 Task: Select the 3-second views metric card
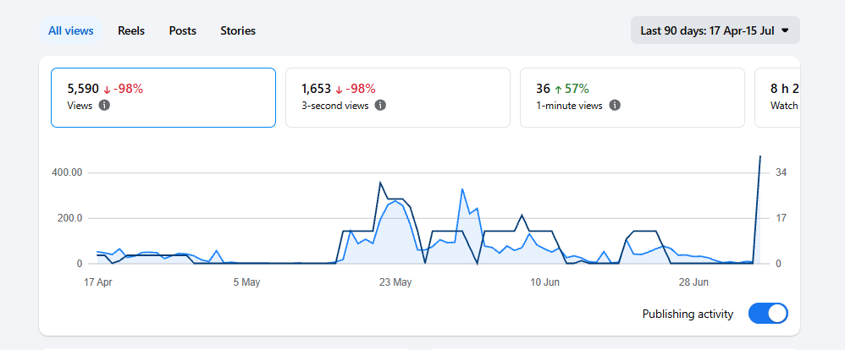pyautogui.click(x=398, y=97)
